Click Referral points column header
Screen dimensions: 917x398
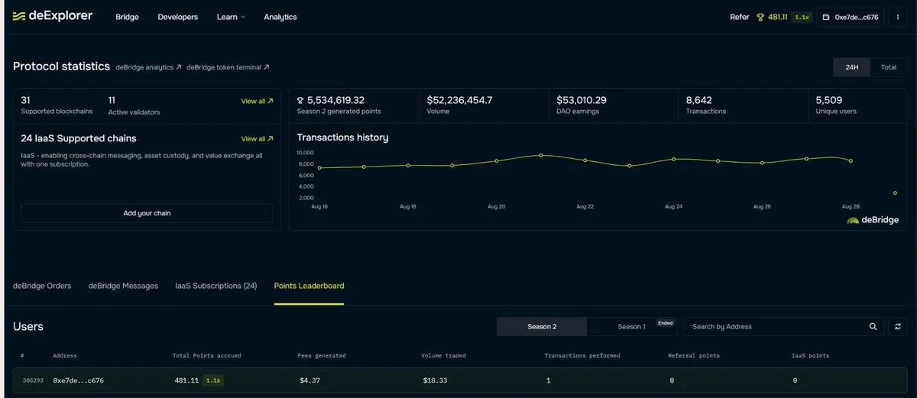(x=694, y=355)
